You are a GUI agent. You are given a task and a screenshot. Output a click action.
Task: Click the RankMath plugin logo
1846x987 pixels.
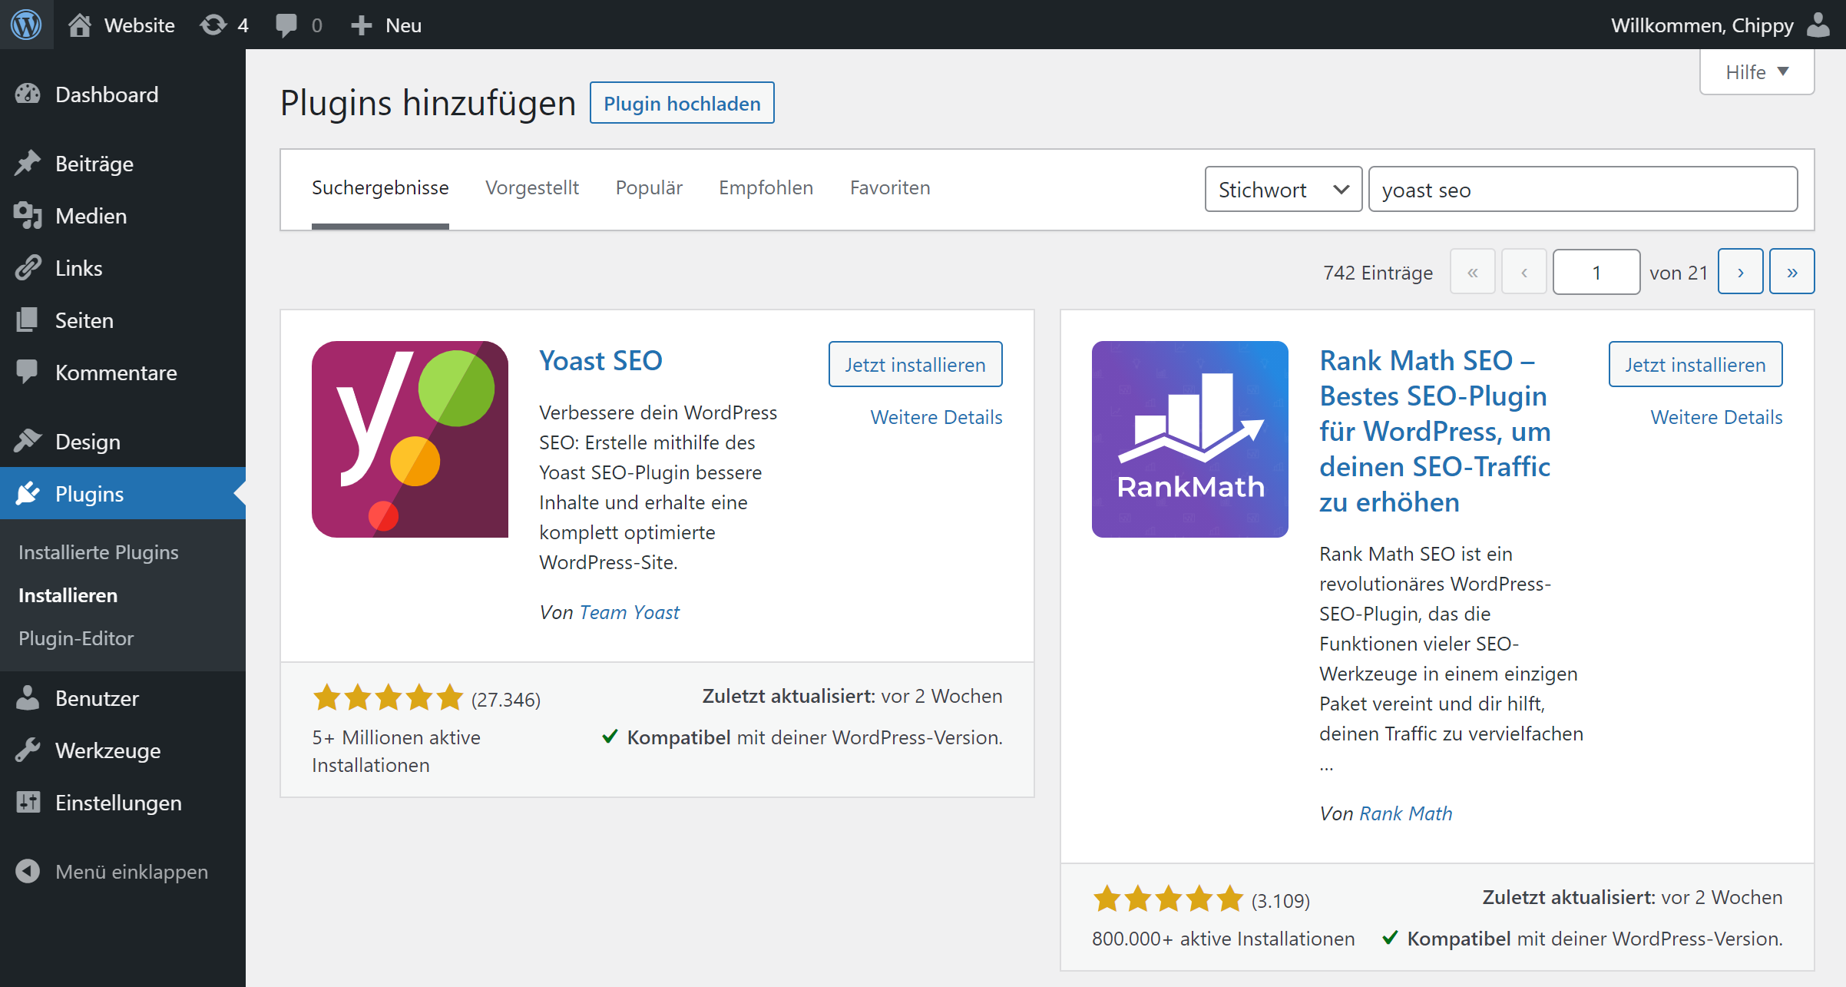1189,439
